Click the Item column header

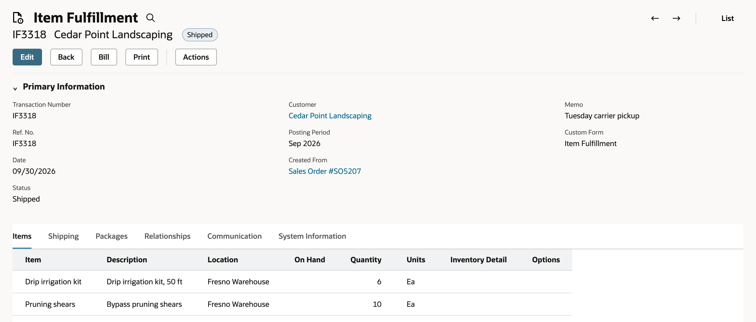[x=33, y=260]
